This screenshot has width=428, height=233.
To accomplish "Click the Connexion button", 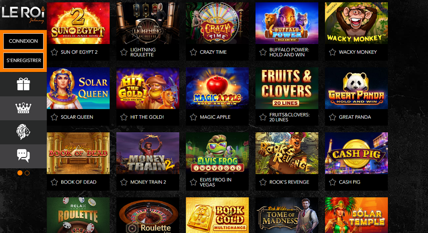I will pos(23,41).
